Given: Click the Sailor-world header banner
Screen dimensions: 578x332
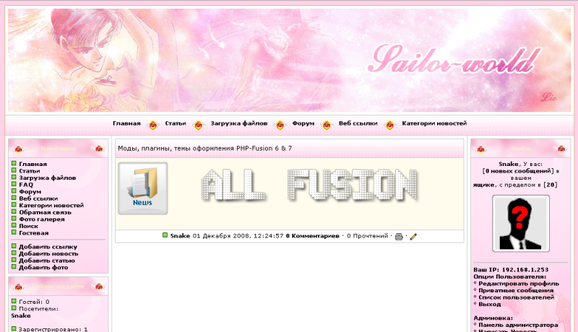Looking at the screenshot, I should (290, 61).
